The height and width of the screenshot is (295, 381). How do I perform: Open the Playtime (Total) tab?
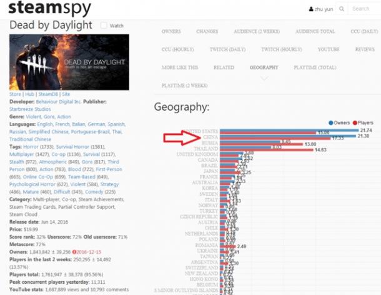coord(315,67)
